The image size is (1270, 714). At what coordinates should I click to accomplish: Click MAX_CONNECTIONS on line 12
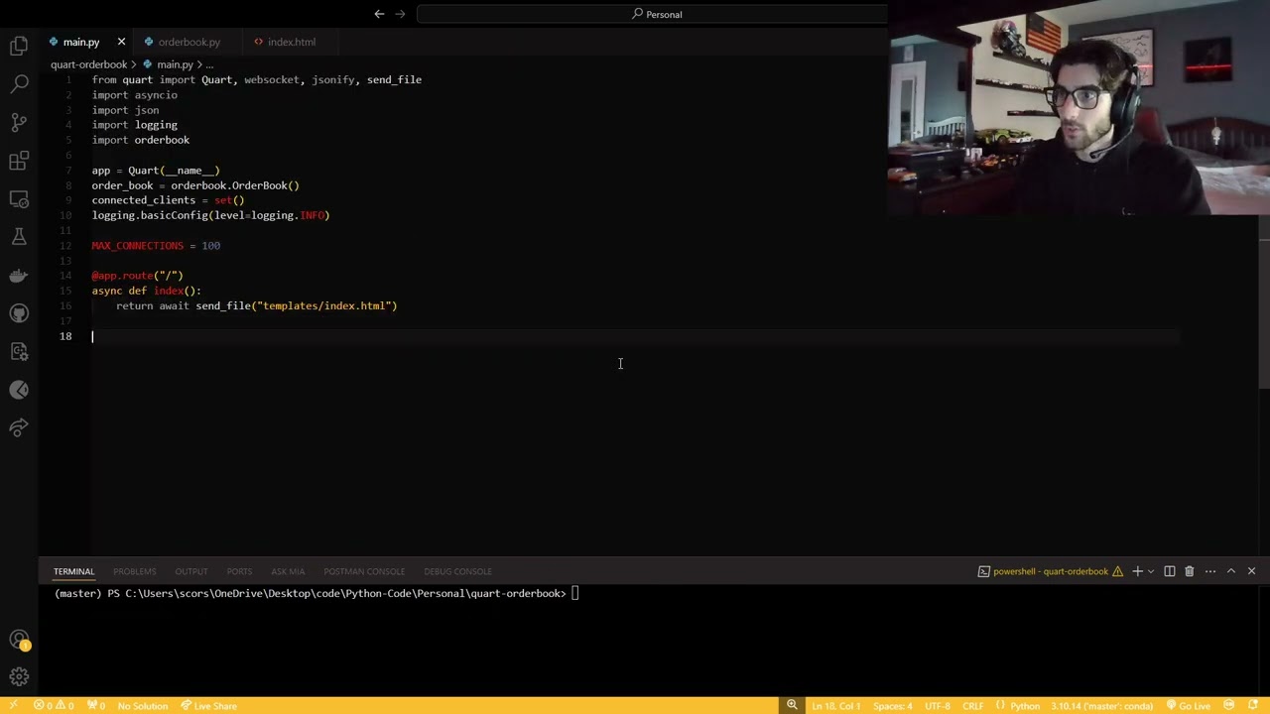click(x=138, y=245)
